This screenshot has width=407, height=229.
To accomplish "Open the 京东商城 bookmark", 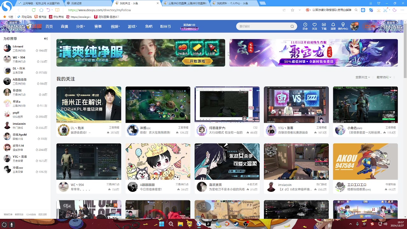I will coord(56,17).
